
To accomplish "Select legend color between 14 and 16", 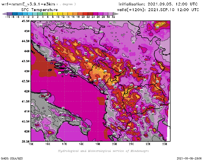I will point(70,14).
